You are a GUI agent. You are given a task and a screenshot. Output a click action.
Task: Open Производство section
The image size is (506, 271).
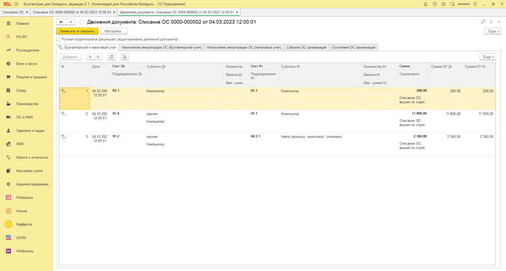27,104
